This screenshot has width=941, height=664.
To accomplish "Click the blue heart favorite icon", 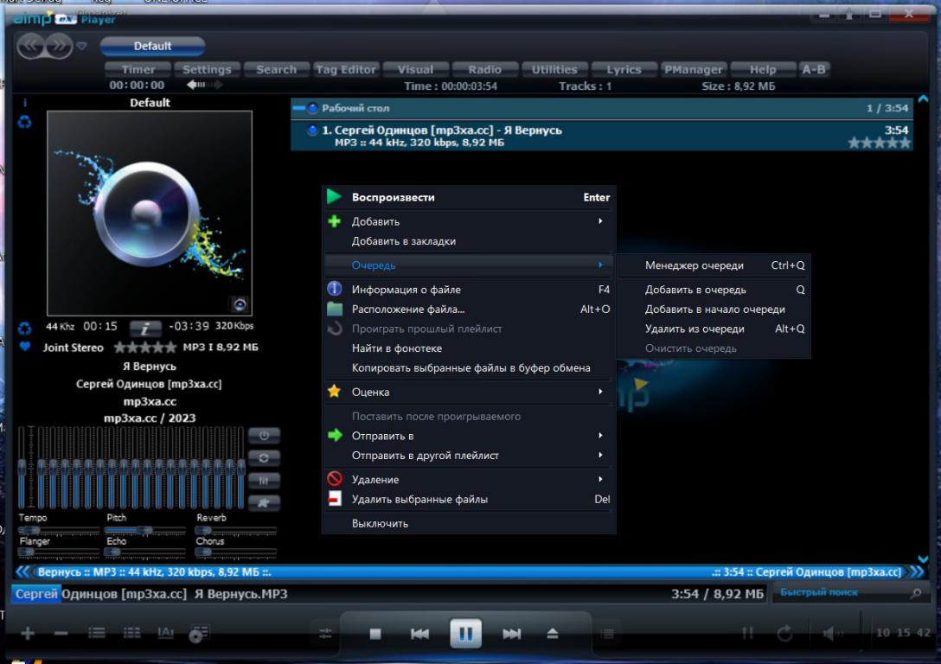I will pyautogui.click(x=24, y=347).
